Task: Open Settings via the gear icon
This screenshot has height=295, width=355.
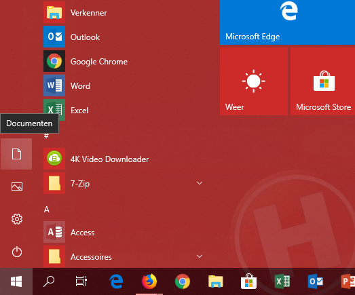Action: (17, 219)
